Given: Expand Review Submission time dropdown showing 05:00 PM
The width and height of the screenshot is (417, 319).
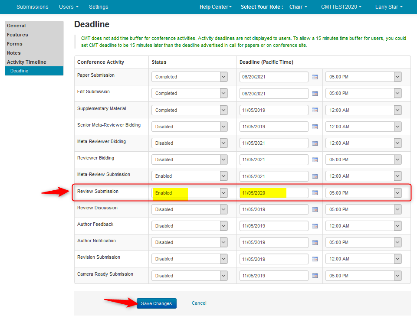Looking at the screenshot, I should pyautogui.click(x=363, y=193).
